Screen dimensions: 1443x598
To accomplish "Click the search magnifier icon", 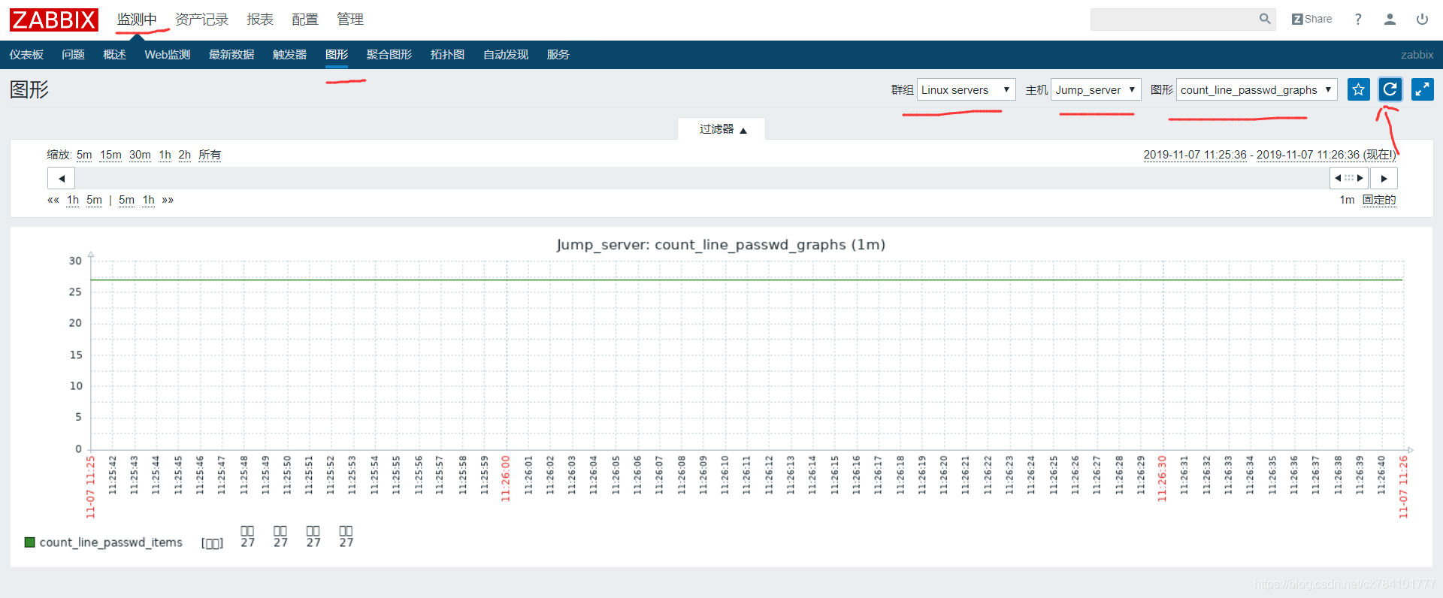I will (1266, 19).
